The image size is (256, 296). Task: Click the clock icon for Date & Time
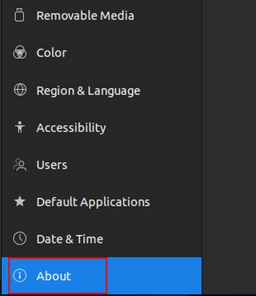pyautogui.click(x=20, y=238)
